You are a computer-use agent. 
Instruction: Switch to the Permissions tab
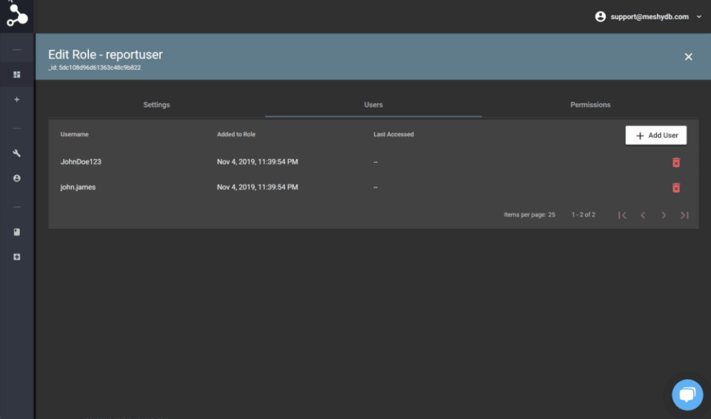point(590,105)
